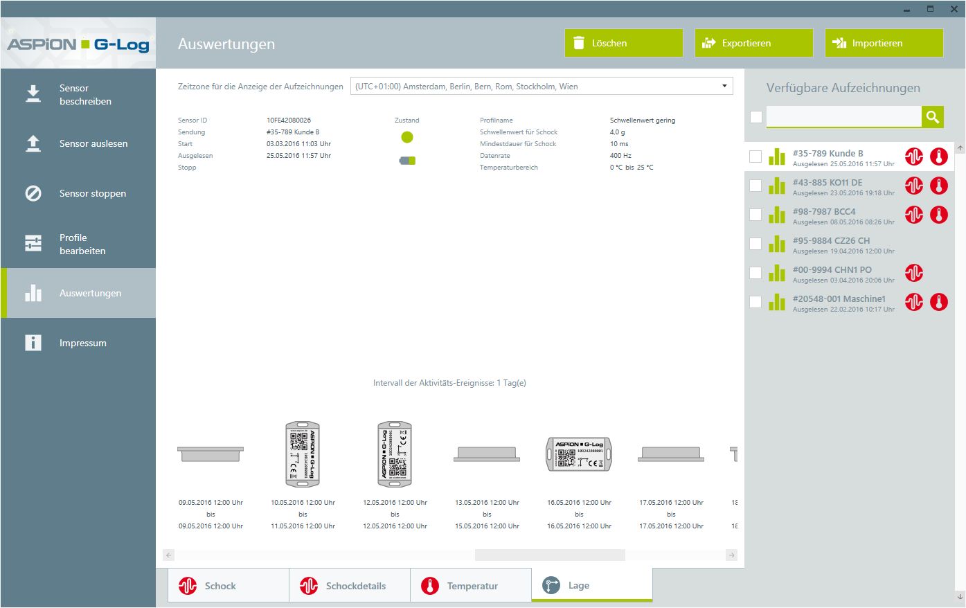
Task: Switch to the Schockdetails tab
Action: [350, 586]
